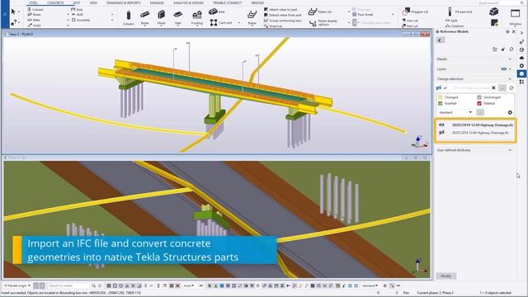Open the Tekla file menu button
This screenshot has height=297, width=528.
5,14
